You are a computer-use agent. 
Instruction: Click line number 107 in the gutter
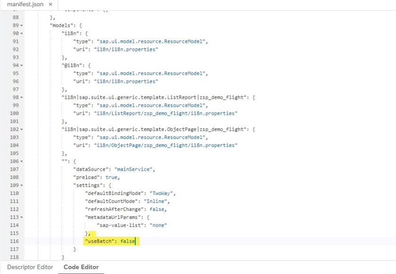(14, 169)
